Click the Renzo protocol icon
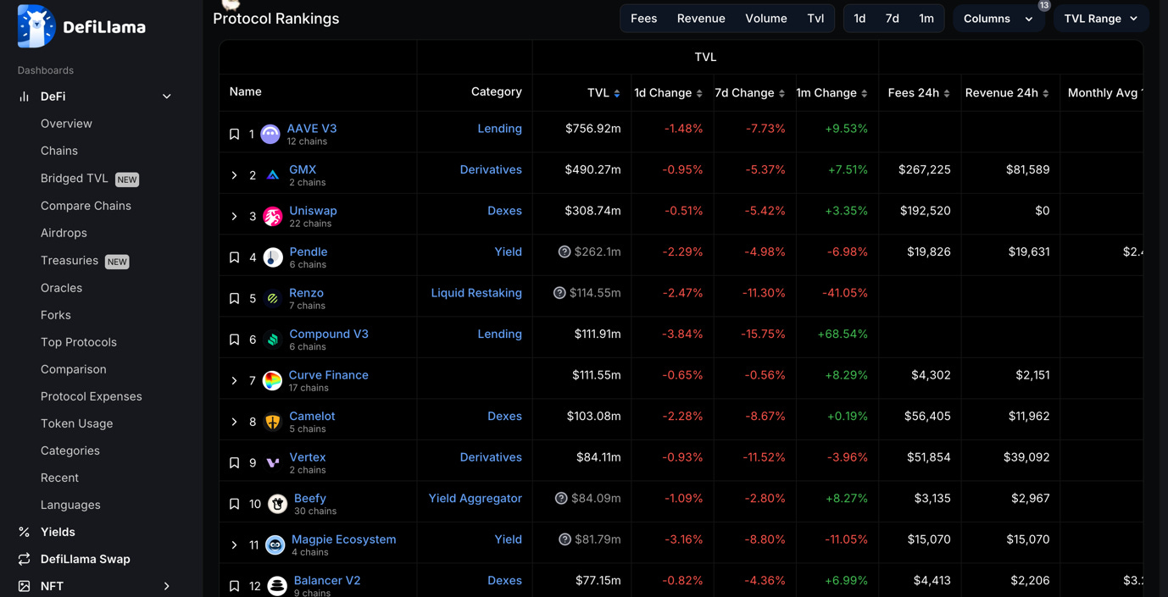This screenshot has width=1168, height=597. click(273, 298)
